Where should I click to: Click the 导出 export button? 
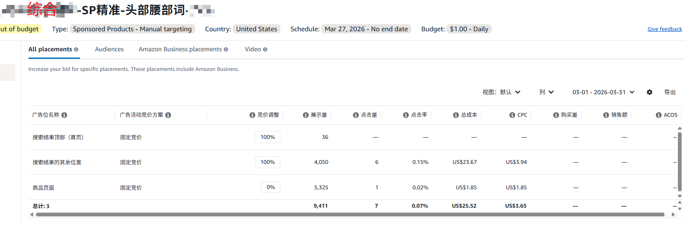click(670, 92)
